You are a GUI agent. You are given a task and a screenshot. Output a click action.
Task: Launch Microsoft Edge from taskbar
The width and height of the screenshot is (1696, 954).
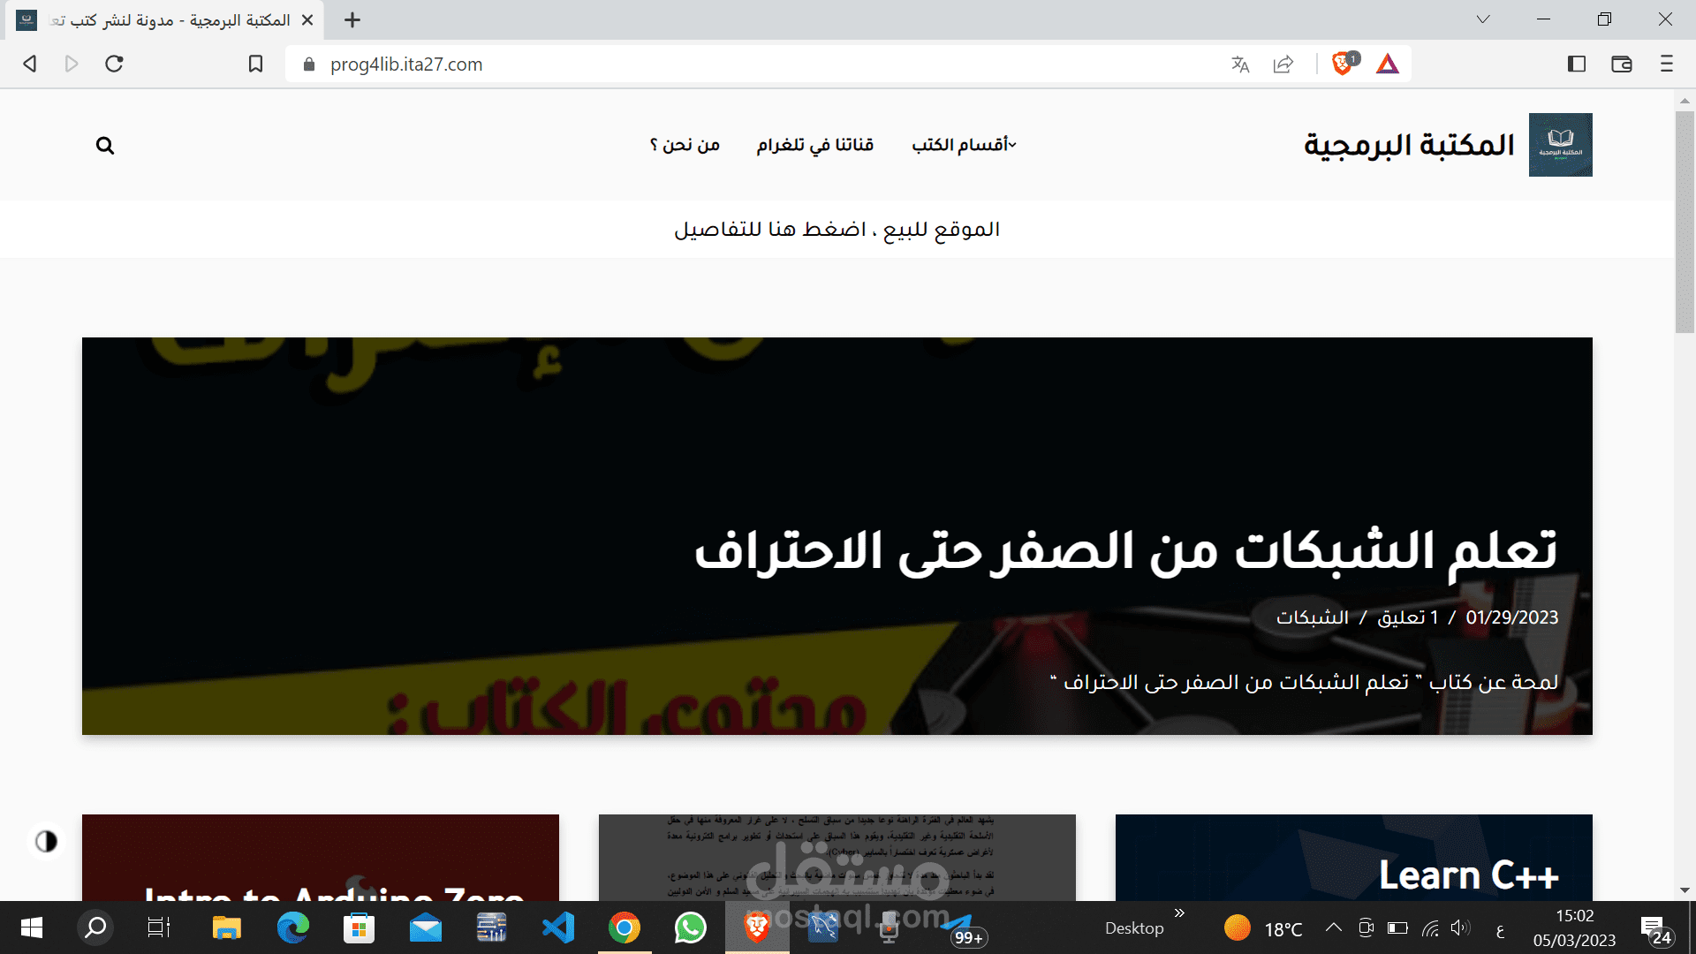(293, 927)
